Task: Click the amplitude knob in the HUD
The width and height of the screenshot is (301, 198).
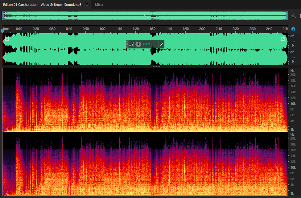Action: [x=138, y=44]
